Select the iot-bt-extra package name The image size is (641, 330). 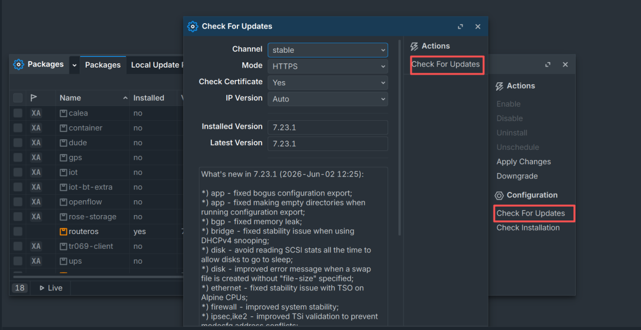[91, 187]
